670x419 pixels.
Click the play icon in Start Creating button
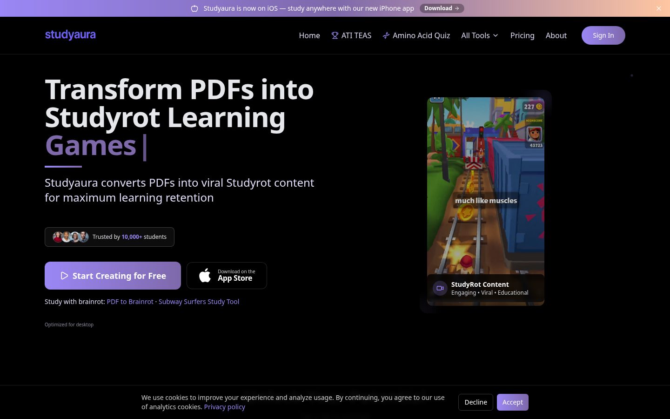click(x=64, y=276)
